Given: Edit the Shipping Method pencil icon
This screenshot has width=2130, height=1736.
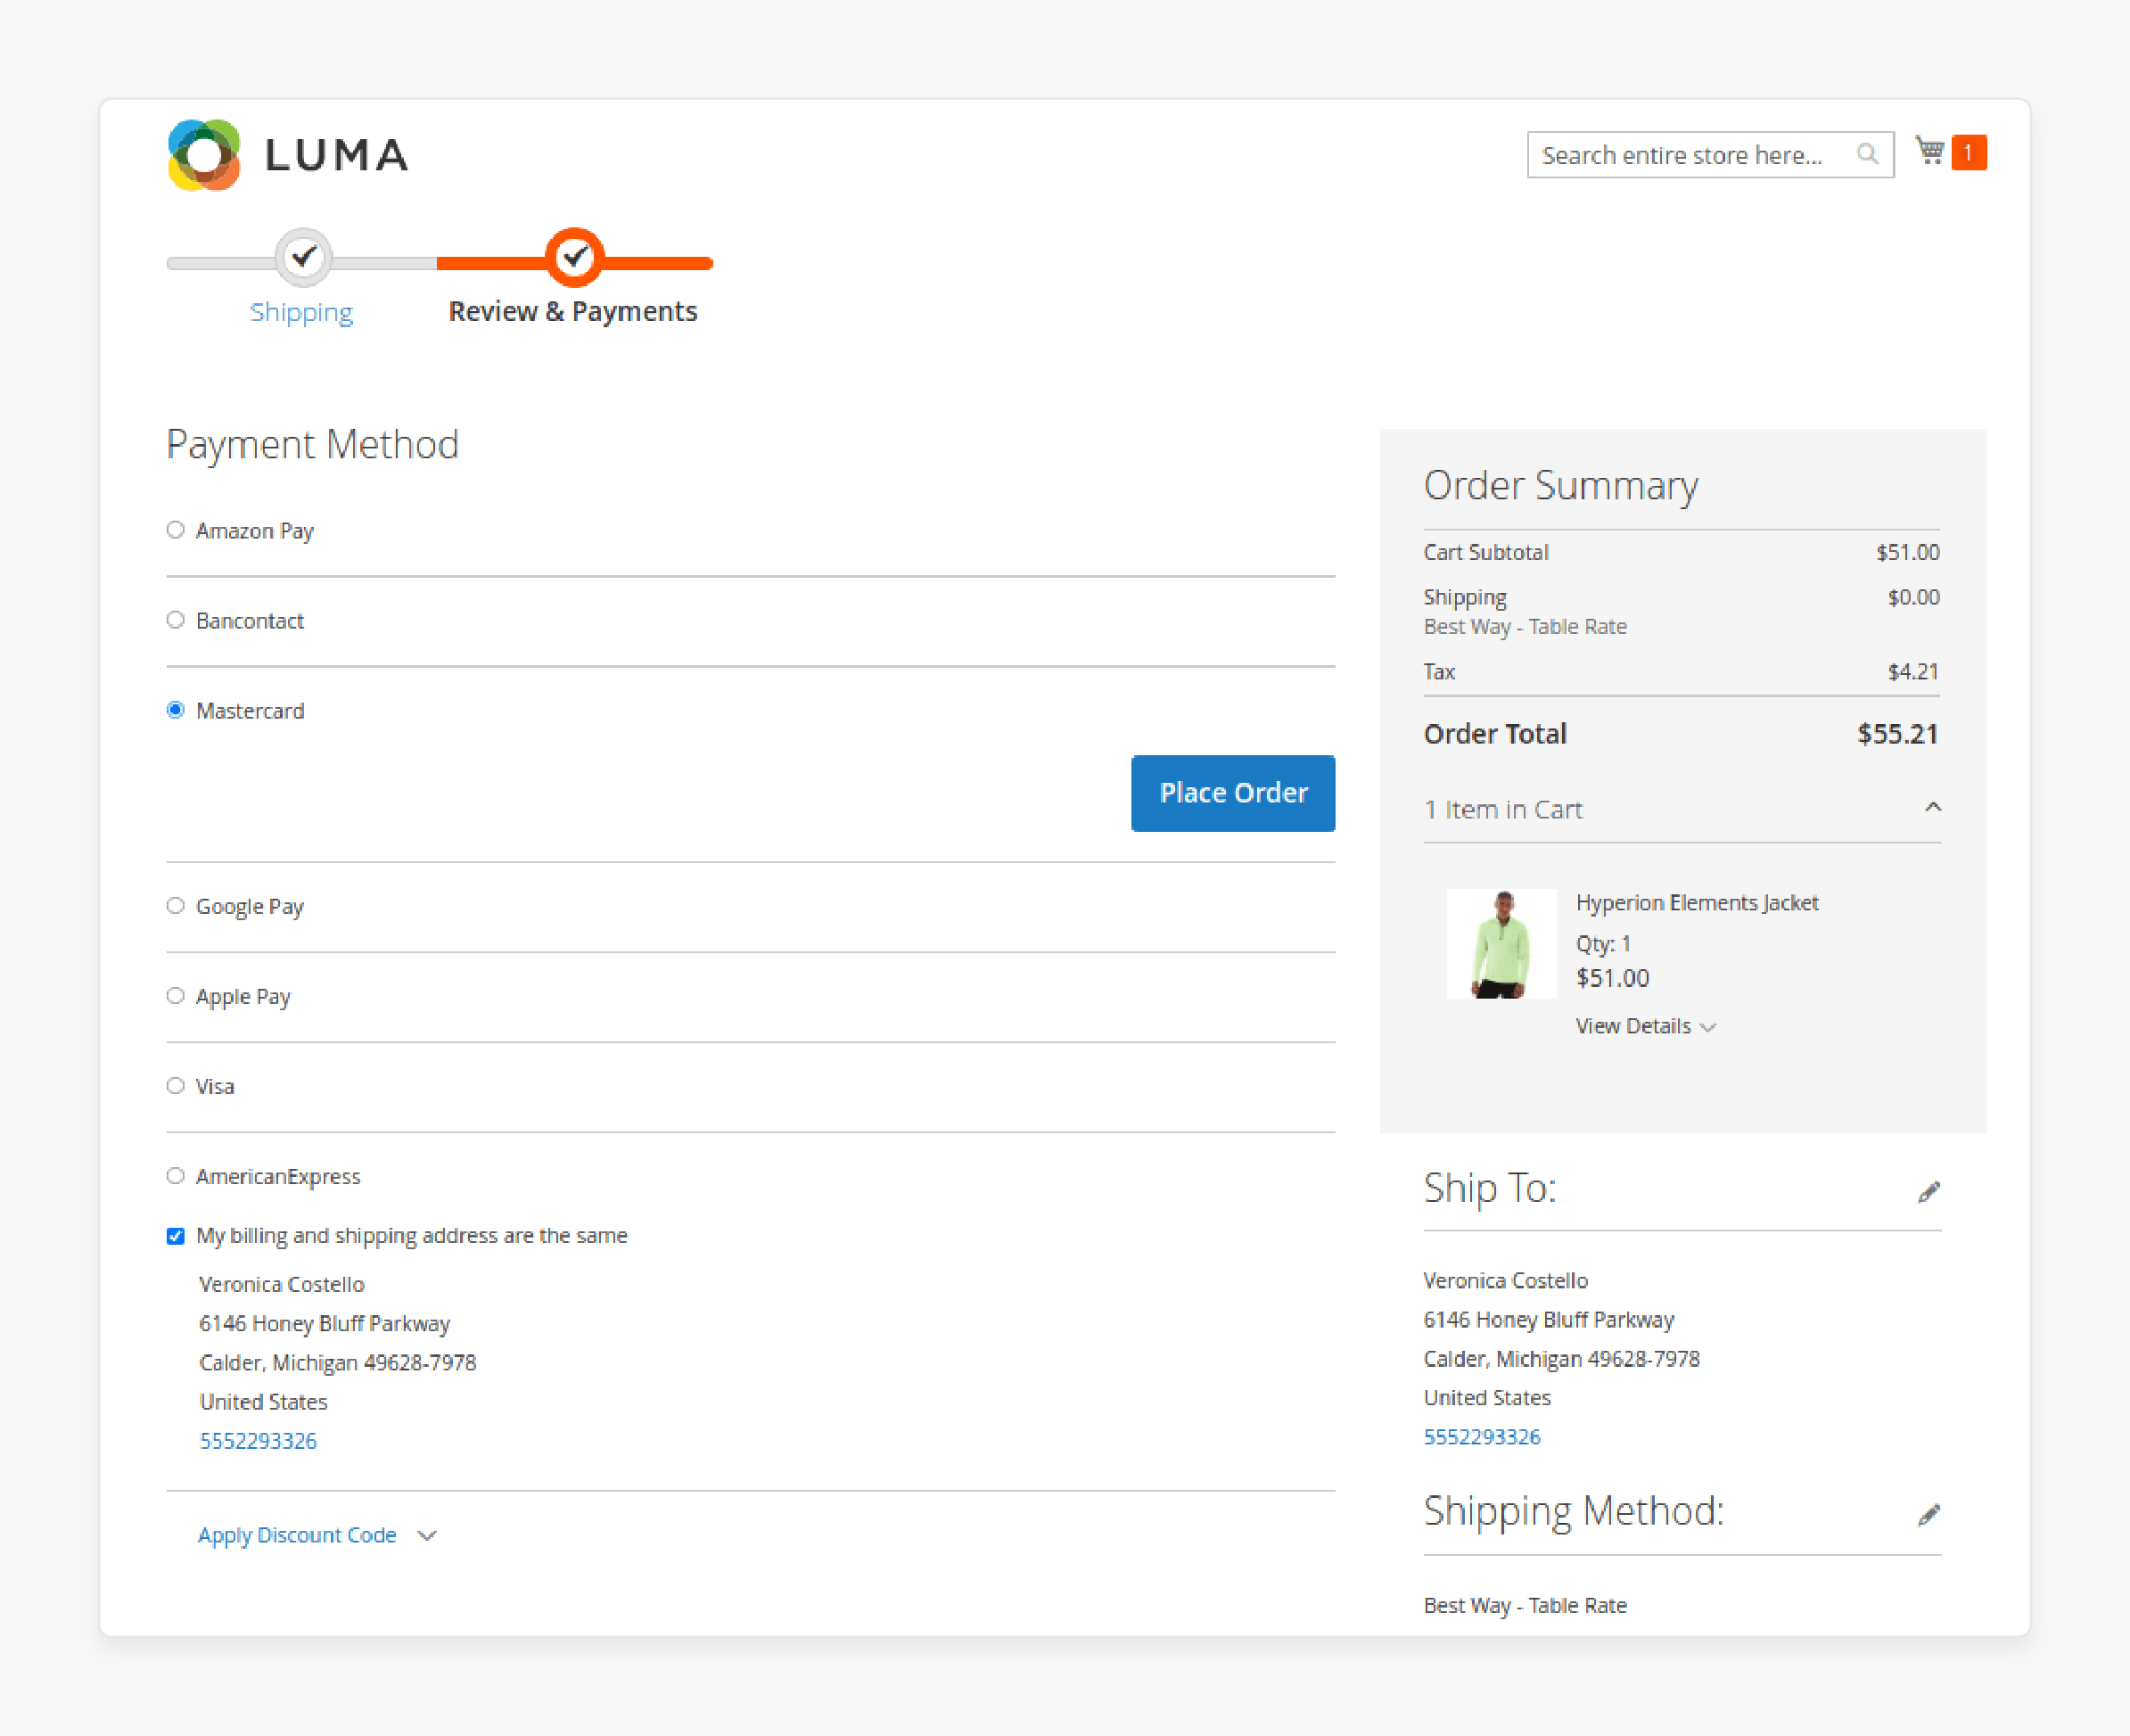Looking at the screenshot, I should click(x=1929, y=1514).
